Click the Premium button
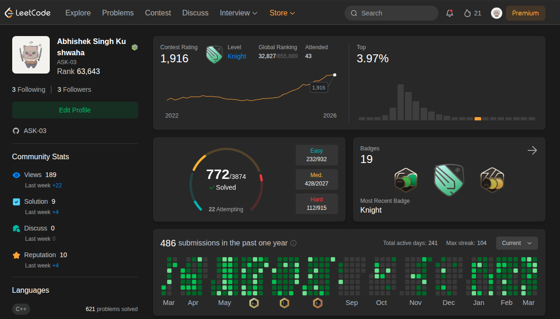This screenshot has height=319, width=560. point(525,13)
